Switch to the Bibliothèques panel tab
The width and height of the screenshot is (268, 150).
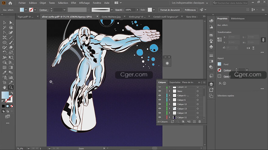[x=238, y=18]
